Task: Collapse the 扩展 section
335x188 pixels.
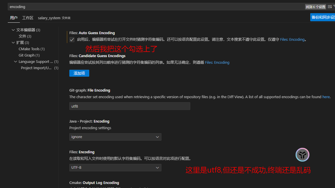Action: (13, 42)
